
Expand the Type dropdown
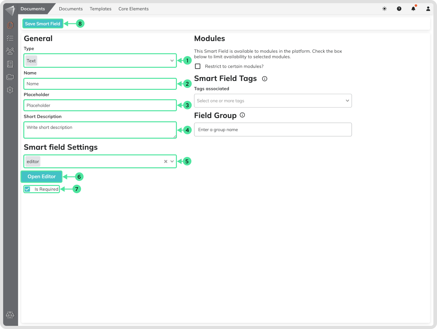172,61
